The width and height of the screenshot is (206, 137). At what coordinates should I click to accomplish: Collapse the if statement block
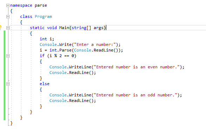8,56
